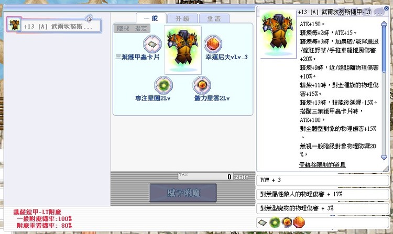Click the red gem in the tooltip slot row

(x=299, y=222)
